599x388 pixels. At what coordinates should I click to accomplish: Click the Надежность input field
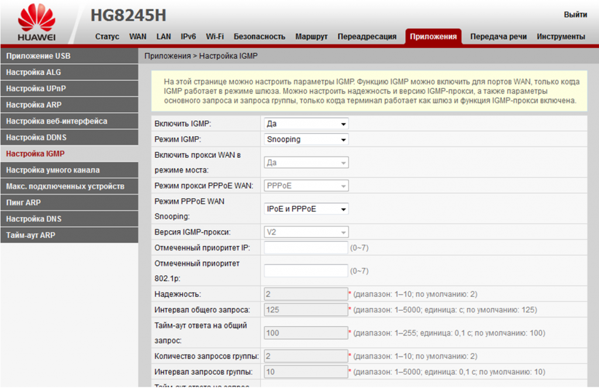(306, 294)
